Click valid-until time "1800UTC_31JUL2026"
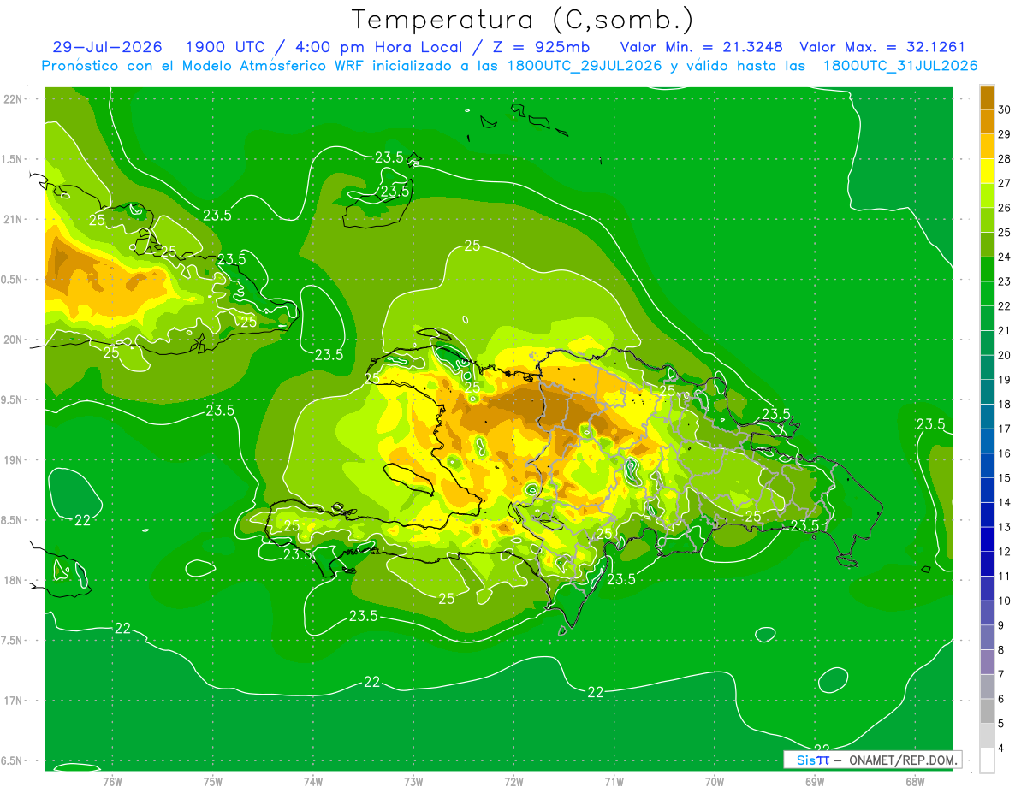This screenshot has width=1027, height=793. click(899, 66)
